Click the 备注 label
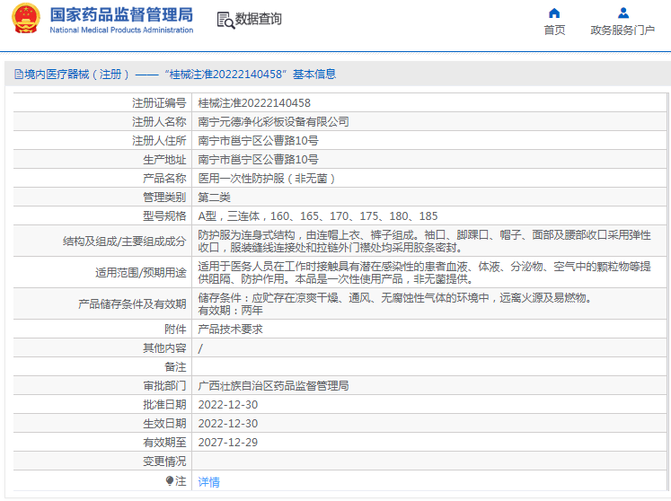Screen dimensions: 671x501 coord(175,367)
